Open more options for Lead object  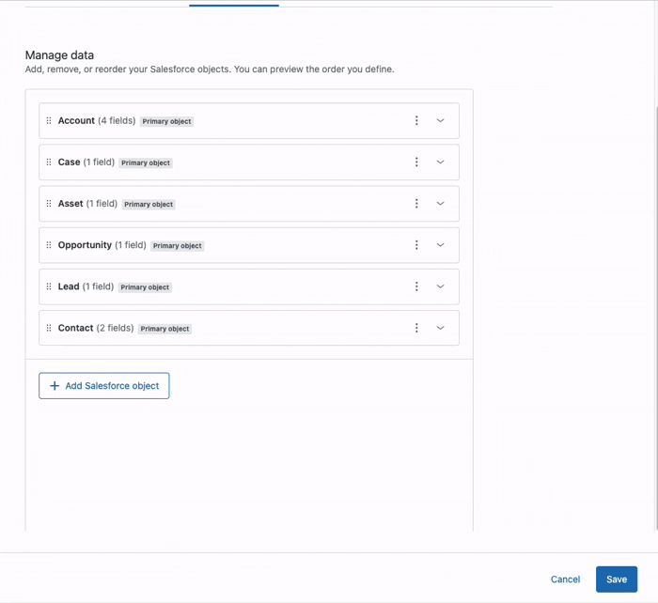pyautogui.click(x=416, y=286)
